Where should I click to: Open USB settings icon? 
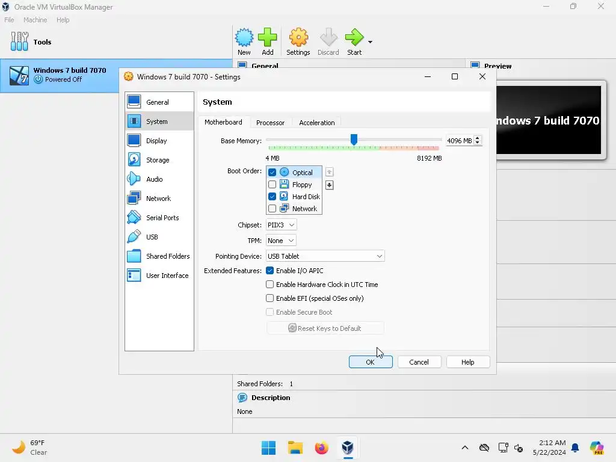click(x=134, y=236)
